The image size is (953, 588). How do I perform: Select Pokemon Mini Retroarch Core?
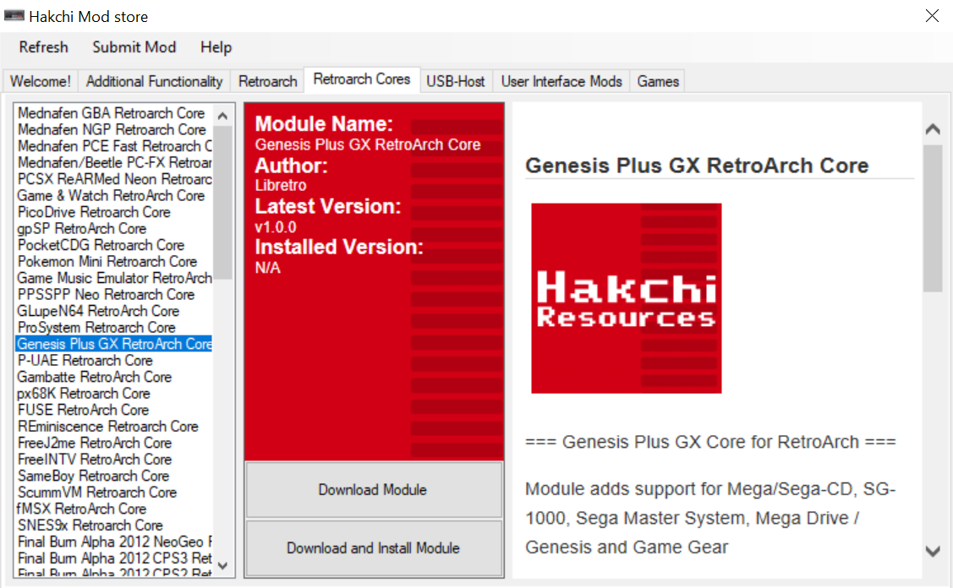point(113,262)
